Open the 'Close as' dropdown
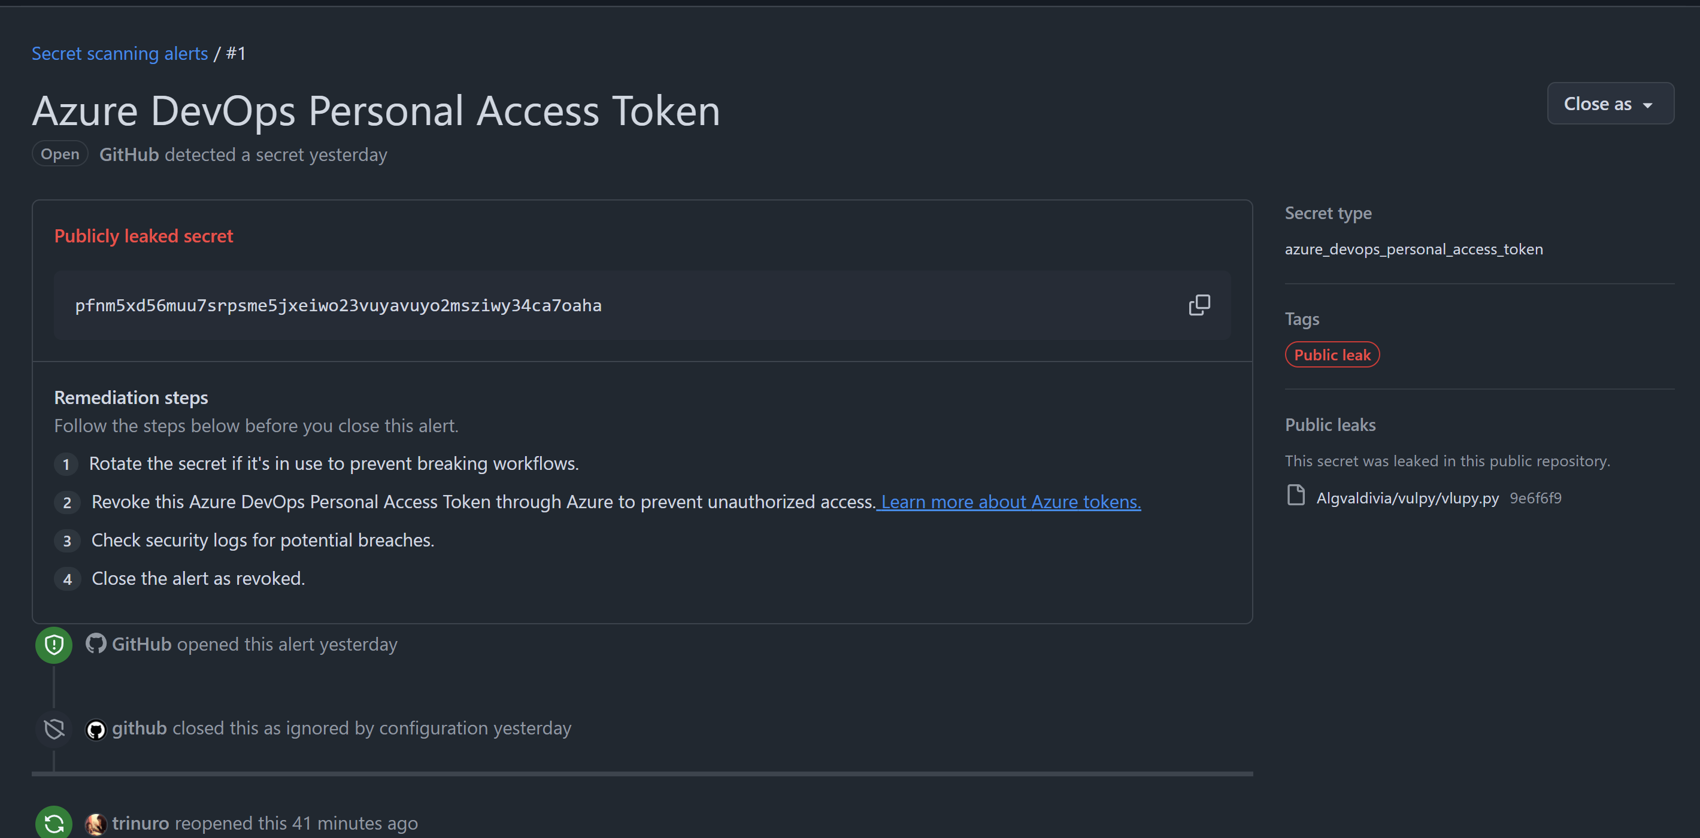Viewport: 1700px width, 838px height. (1610, 104)
